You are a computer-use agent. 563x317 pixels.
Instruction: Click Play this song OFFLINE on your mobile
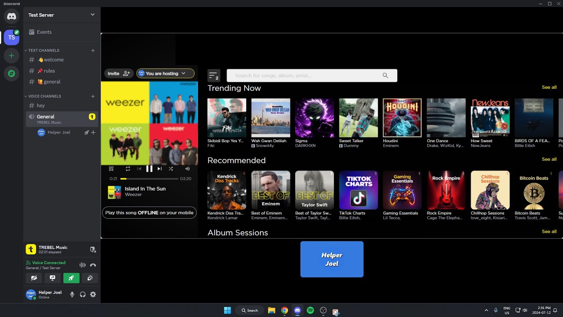click(x=150, y=213)
